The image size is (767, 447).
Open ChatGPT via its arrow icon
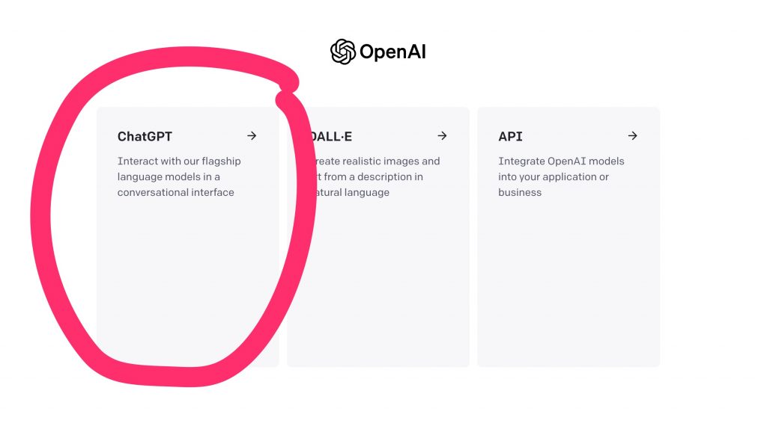tap(252, 135)
